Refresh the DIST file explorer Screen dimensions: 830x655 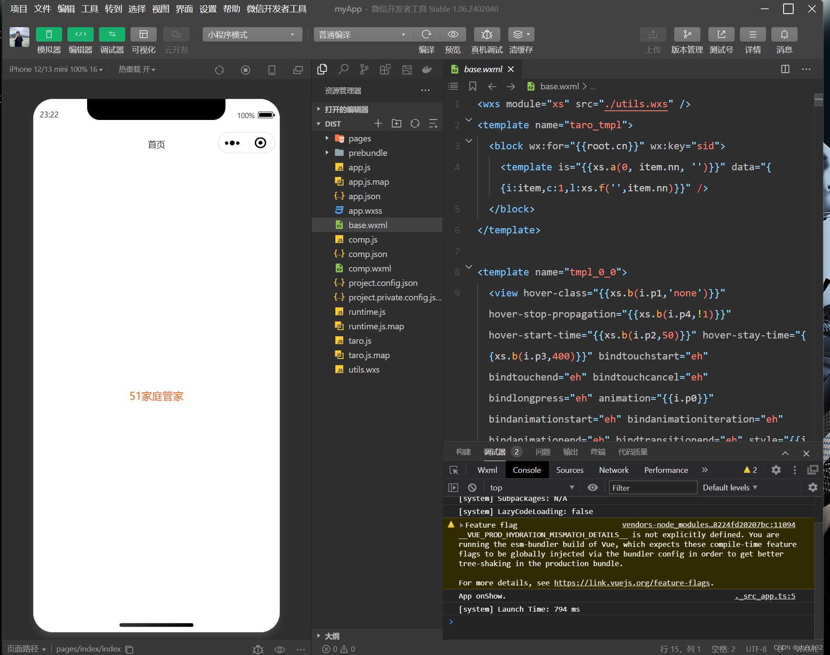(x=415, y=123)
